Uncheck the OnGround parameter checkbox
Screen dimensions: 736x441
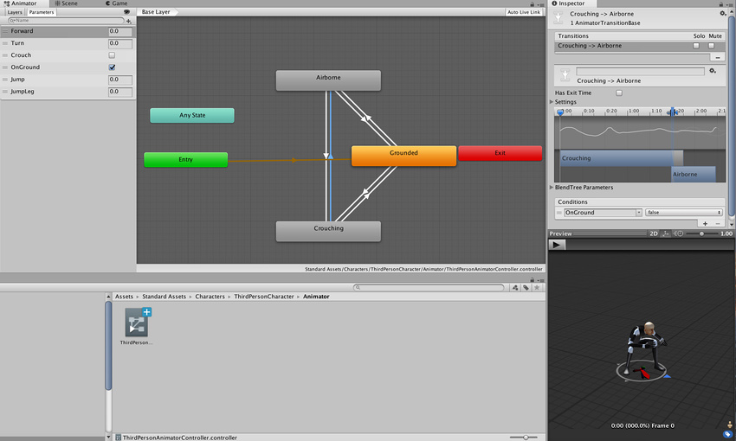coord(112,67)
